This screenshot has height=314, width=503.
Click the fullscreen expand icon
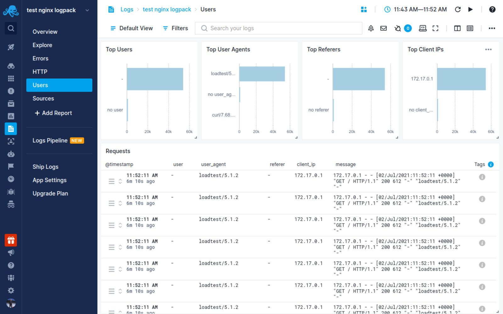coord(435,28)
